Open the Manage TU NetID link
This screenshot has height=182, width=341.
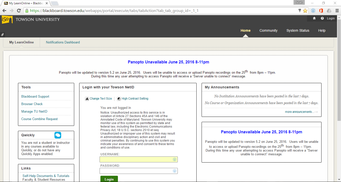34,111
